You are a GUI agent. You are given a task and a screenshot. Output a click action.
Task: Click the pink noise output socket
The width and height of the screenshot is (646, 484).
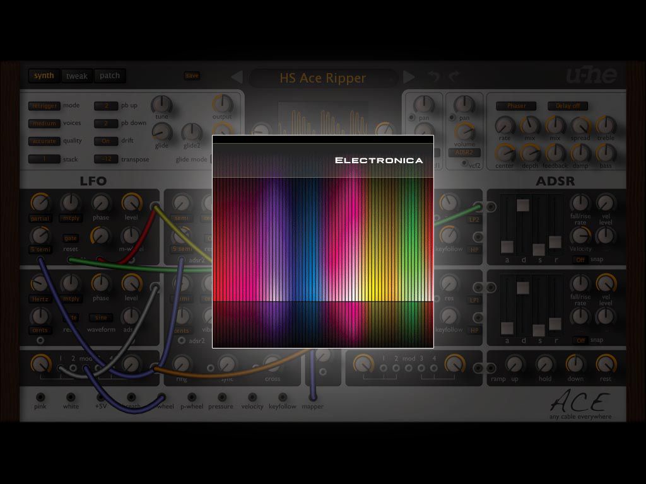[40, 397]
